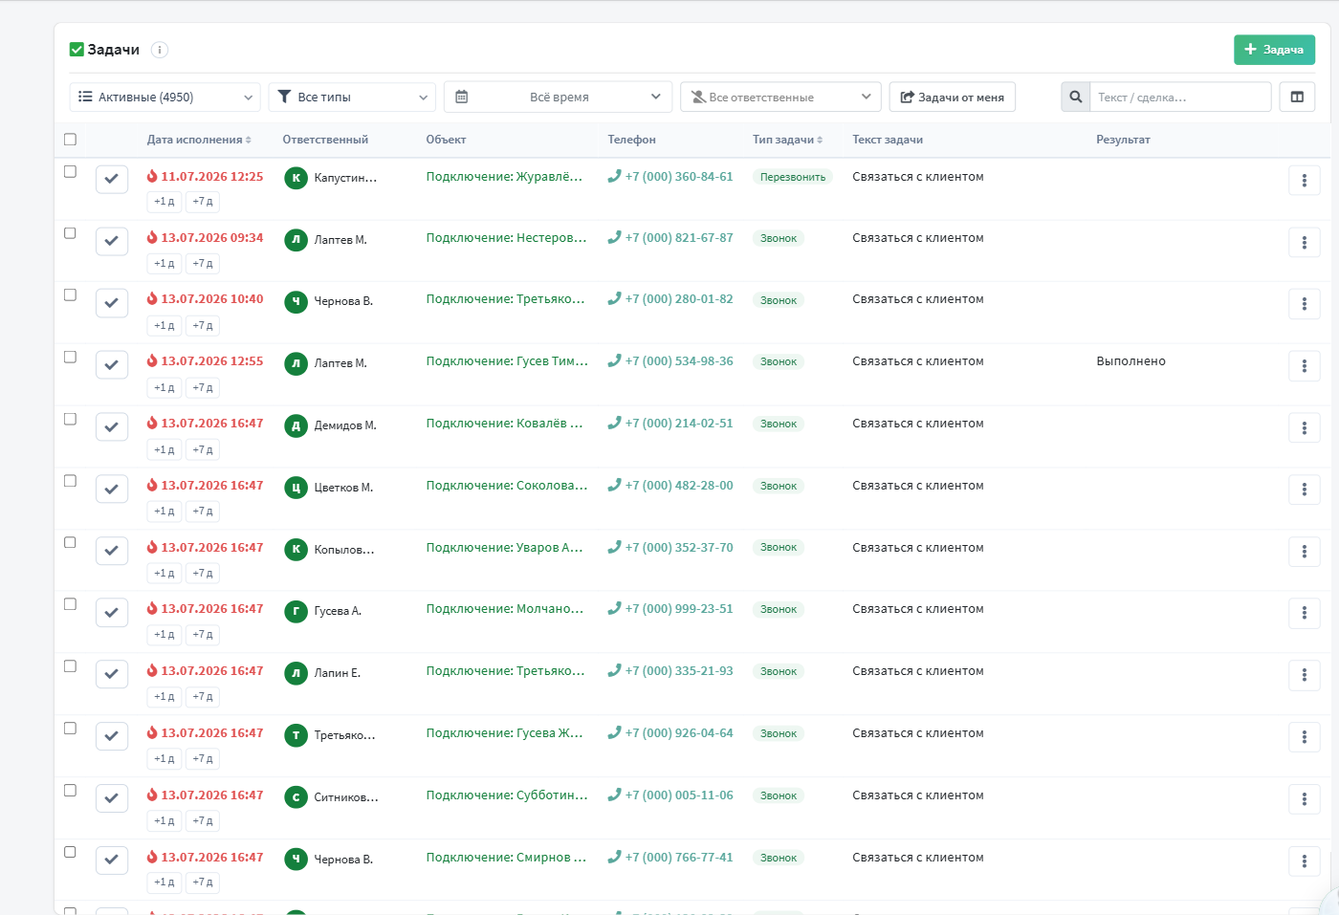Postpone Чернова В. 10:40 task by +1 д
The height and width of the screenshot is (915, 1339).
point(165,326)
